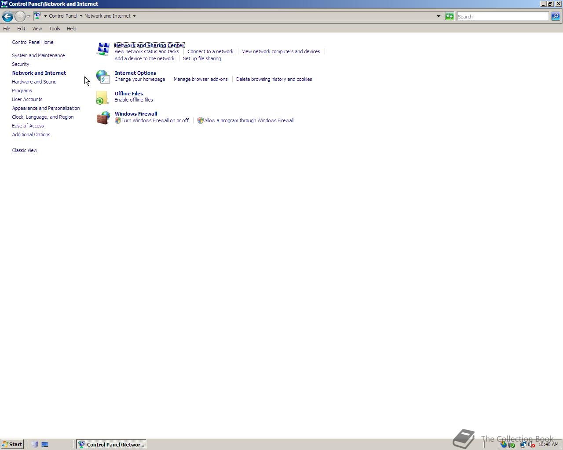The width and height of the screenshot is (563, 450).
Task: Click View network status and tasks
Action: point(146,51)
